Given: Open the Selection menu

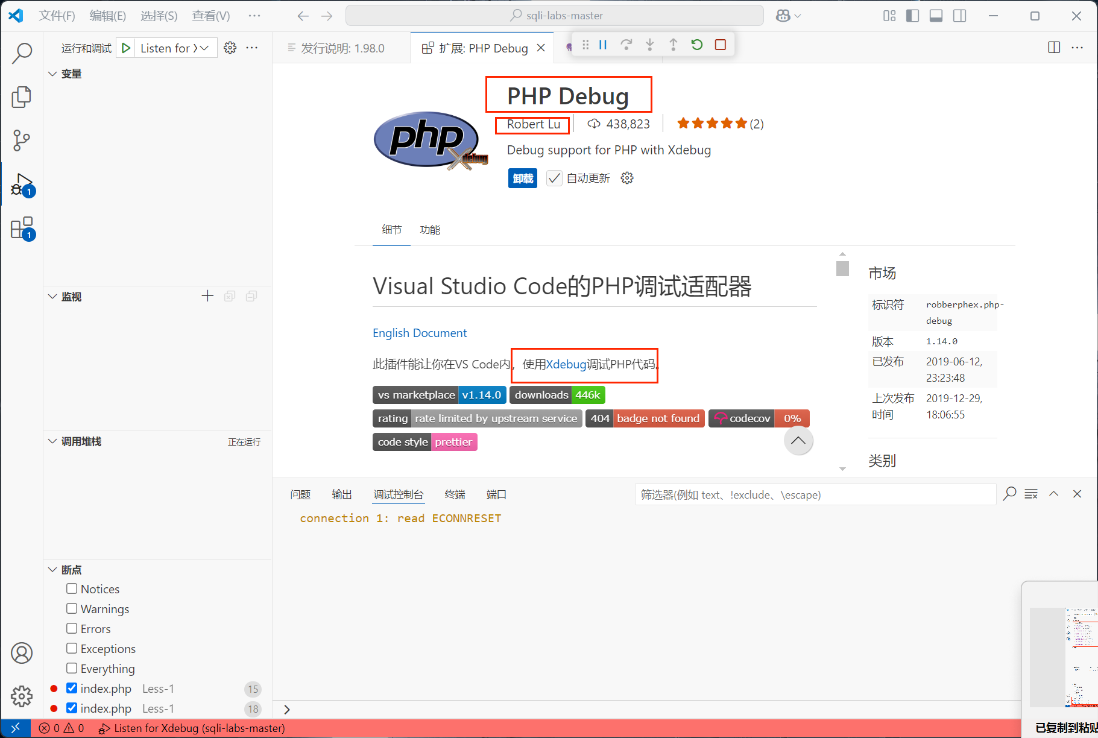Looking at the screenshot, I should coord(159,16).
